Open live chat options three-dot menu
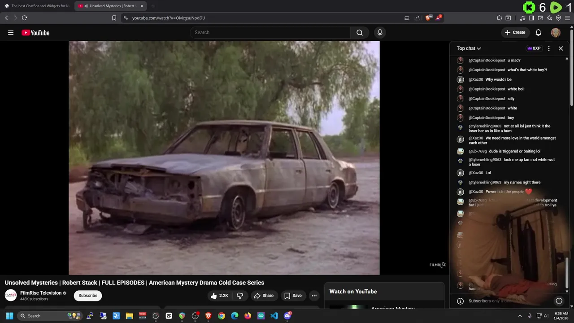 [549, 48]
